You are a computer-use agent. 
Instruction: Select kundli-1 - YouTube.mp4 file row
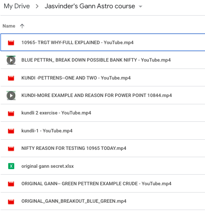pos(103,131)
